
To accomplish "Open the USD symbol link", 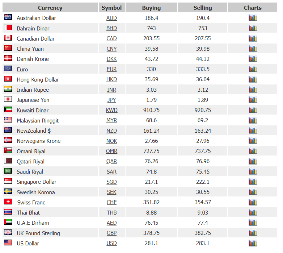I will pyautogui.click(x=111, y=243).
